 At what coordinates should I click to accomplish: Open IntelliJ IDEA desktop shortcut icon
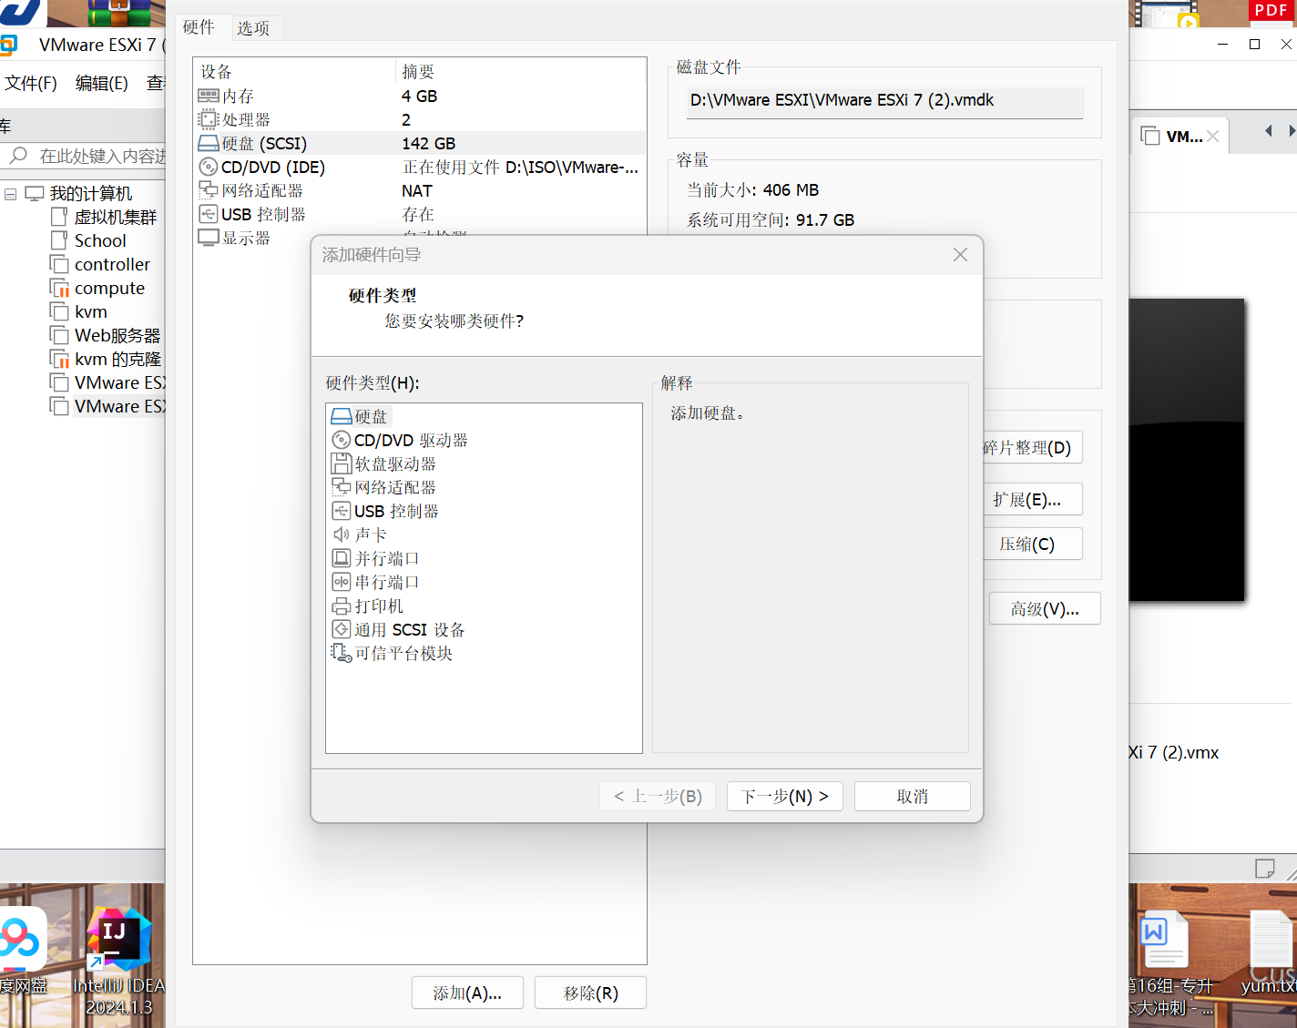click(119, 938)
